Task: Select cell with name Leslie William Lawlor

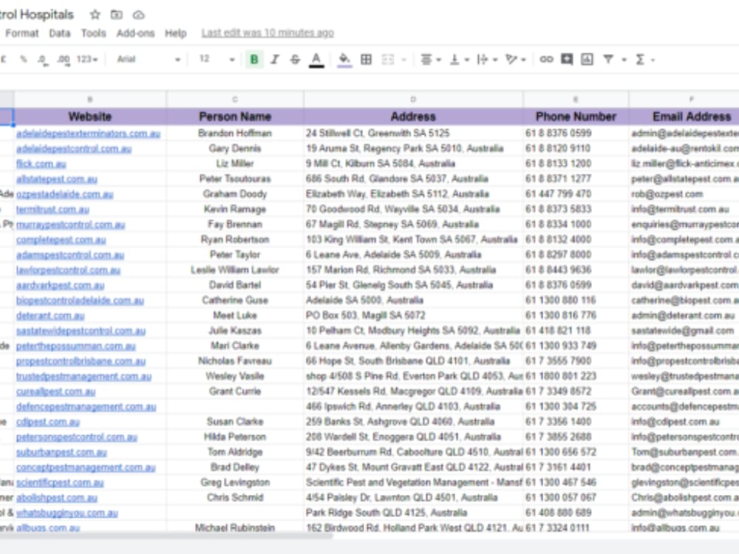Action: click(x=235, y=270)
